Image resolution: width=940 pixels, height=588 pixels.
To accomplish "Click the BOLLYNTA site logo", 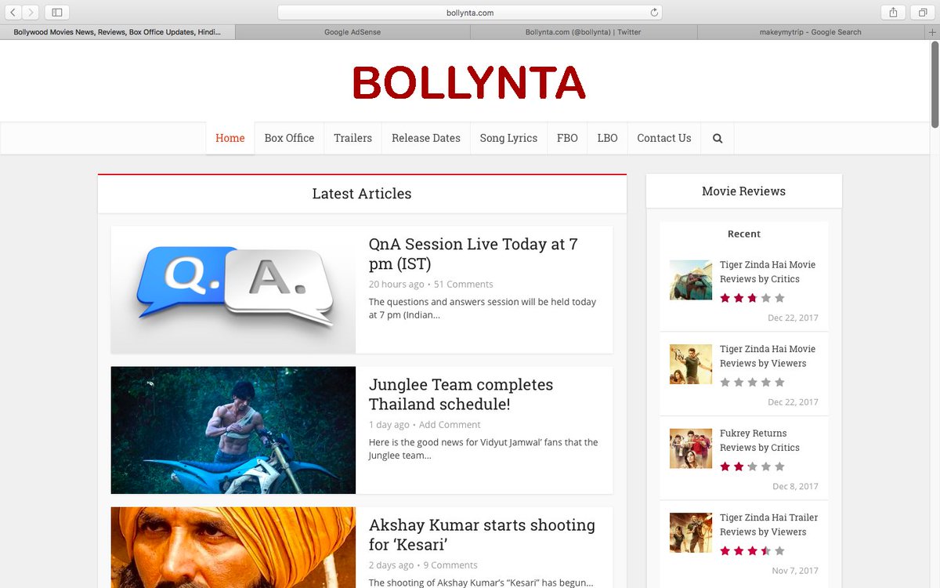I will pos(469,82).
